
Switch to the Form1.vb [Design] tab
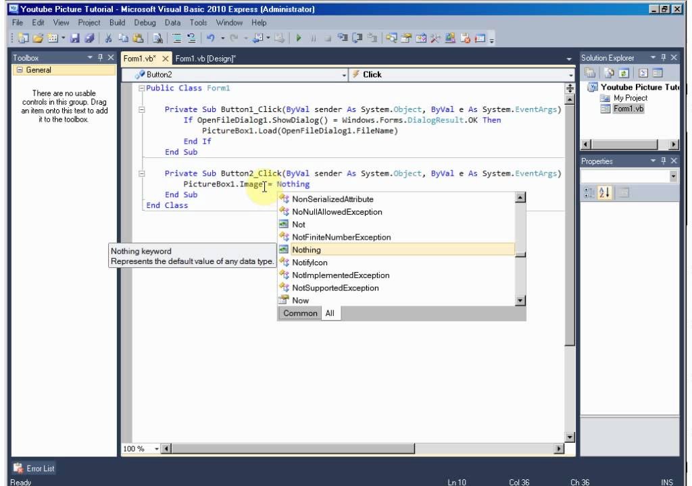coord(205,58)
